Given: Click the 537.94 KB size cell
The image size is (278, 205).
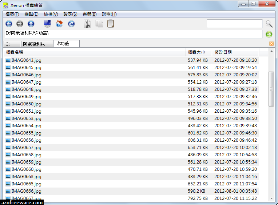Looking at the screenshot, I should [198, 60].
